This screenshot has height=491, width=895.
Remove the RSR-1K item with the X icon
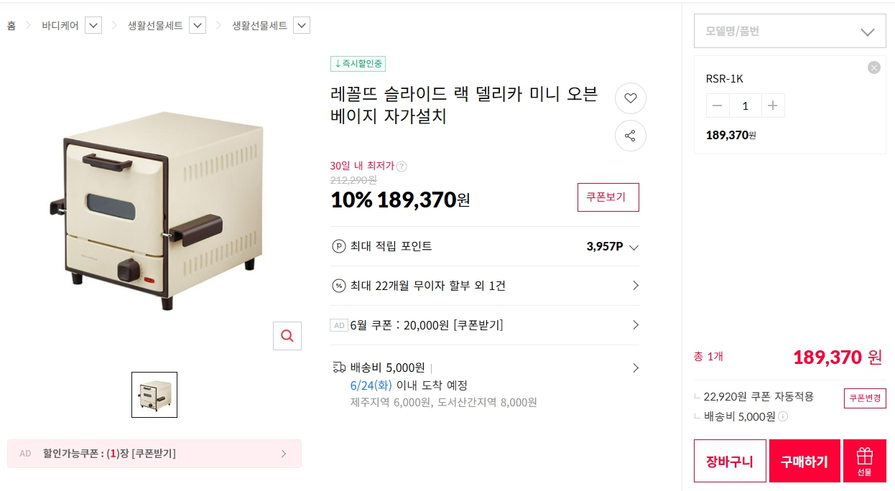(x=873, y=67)
